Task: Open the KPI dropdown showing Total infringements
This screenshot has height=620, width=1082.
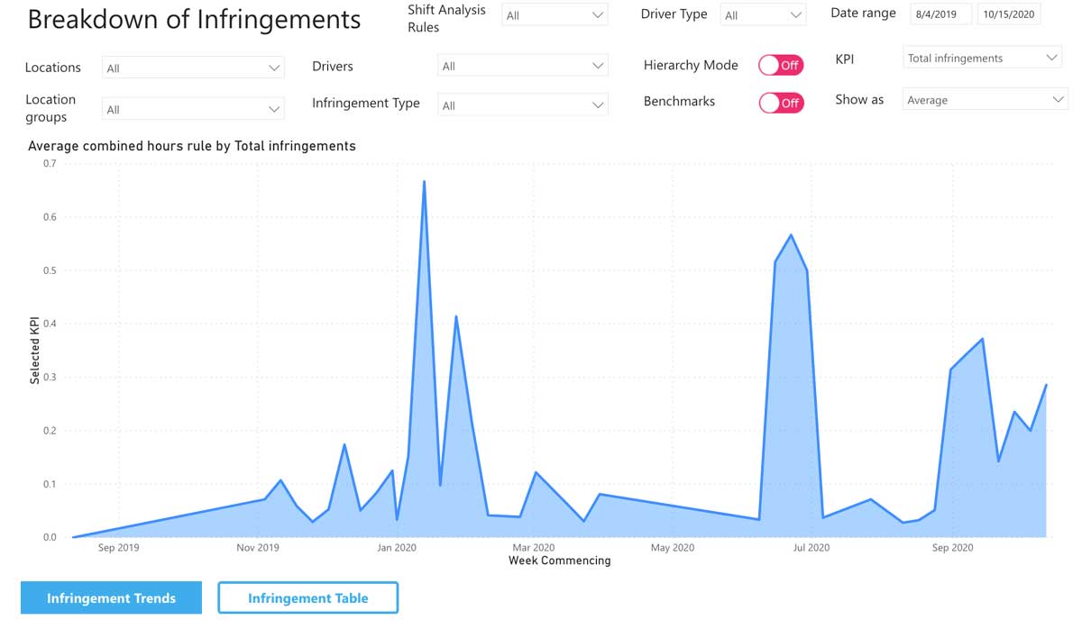Action: point(983,58)
